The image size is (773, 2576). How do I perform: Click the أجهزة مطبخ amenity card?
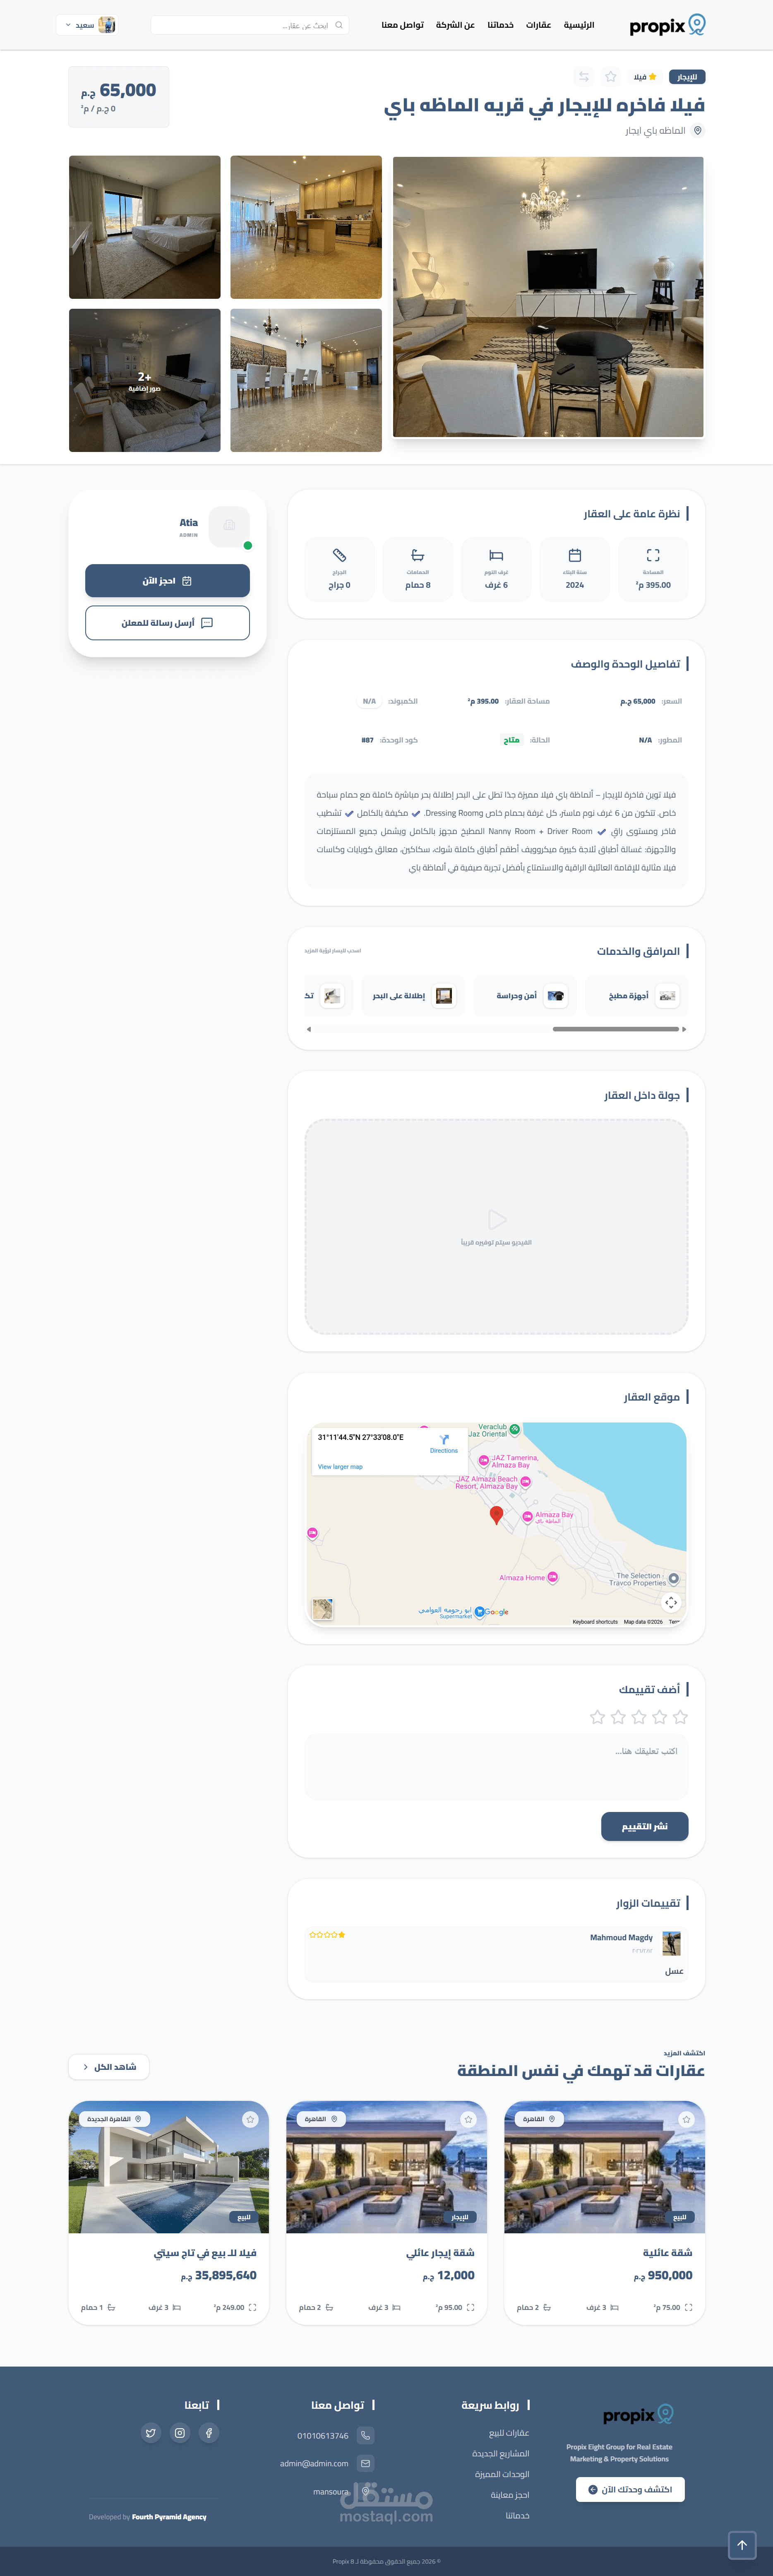coord(637,996)
